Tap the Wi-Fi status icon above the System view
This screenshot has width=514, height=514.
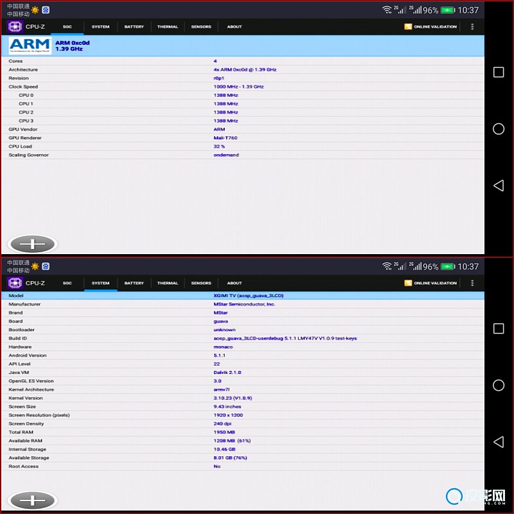(x=387, y=266)
